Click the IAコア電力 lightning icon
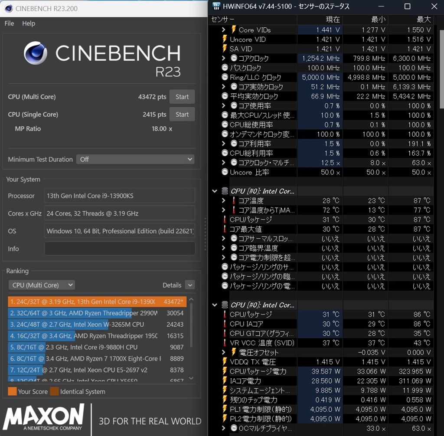The image size is (444, 436). [x=225, y=381]
